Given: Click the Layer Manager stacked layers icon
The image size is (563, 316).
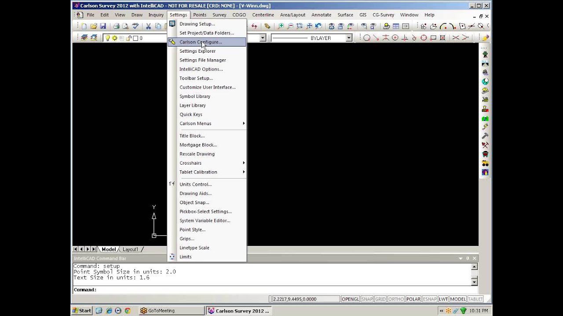Looking at the screenshot, I should (84, 38).
